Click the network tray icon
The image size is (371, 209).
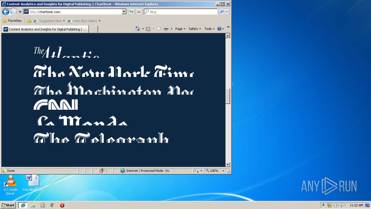point(330,205)
